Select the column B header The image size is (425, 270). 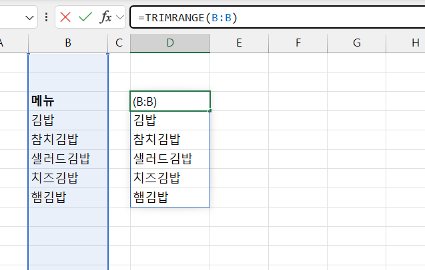tap(68, 43)
